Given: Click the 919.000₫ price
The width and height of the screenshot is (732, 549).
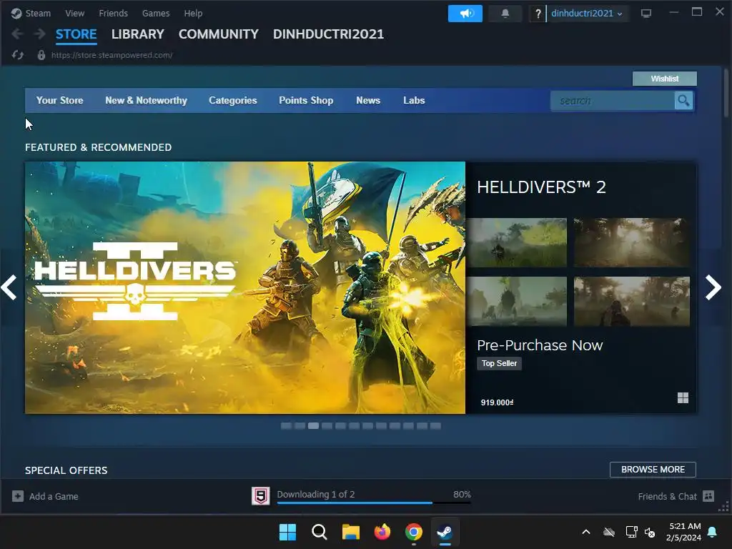Looking at the screenshot, I should pyautogui.click(x=497, y=402).
